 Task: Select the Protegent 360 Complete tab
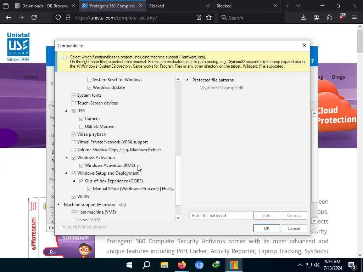[x=112, y=6]
